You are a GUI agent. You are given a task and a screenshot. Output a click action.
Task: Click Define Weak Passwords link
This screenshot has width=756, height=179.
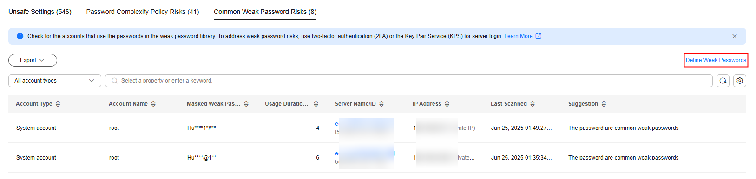pos(716,60)
